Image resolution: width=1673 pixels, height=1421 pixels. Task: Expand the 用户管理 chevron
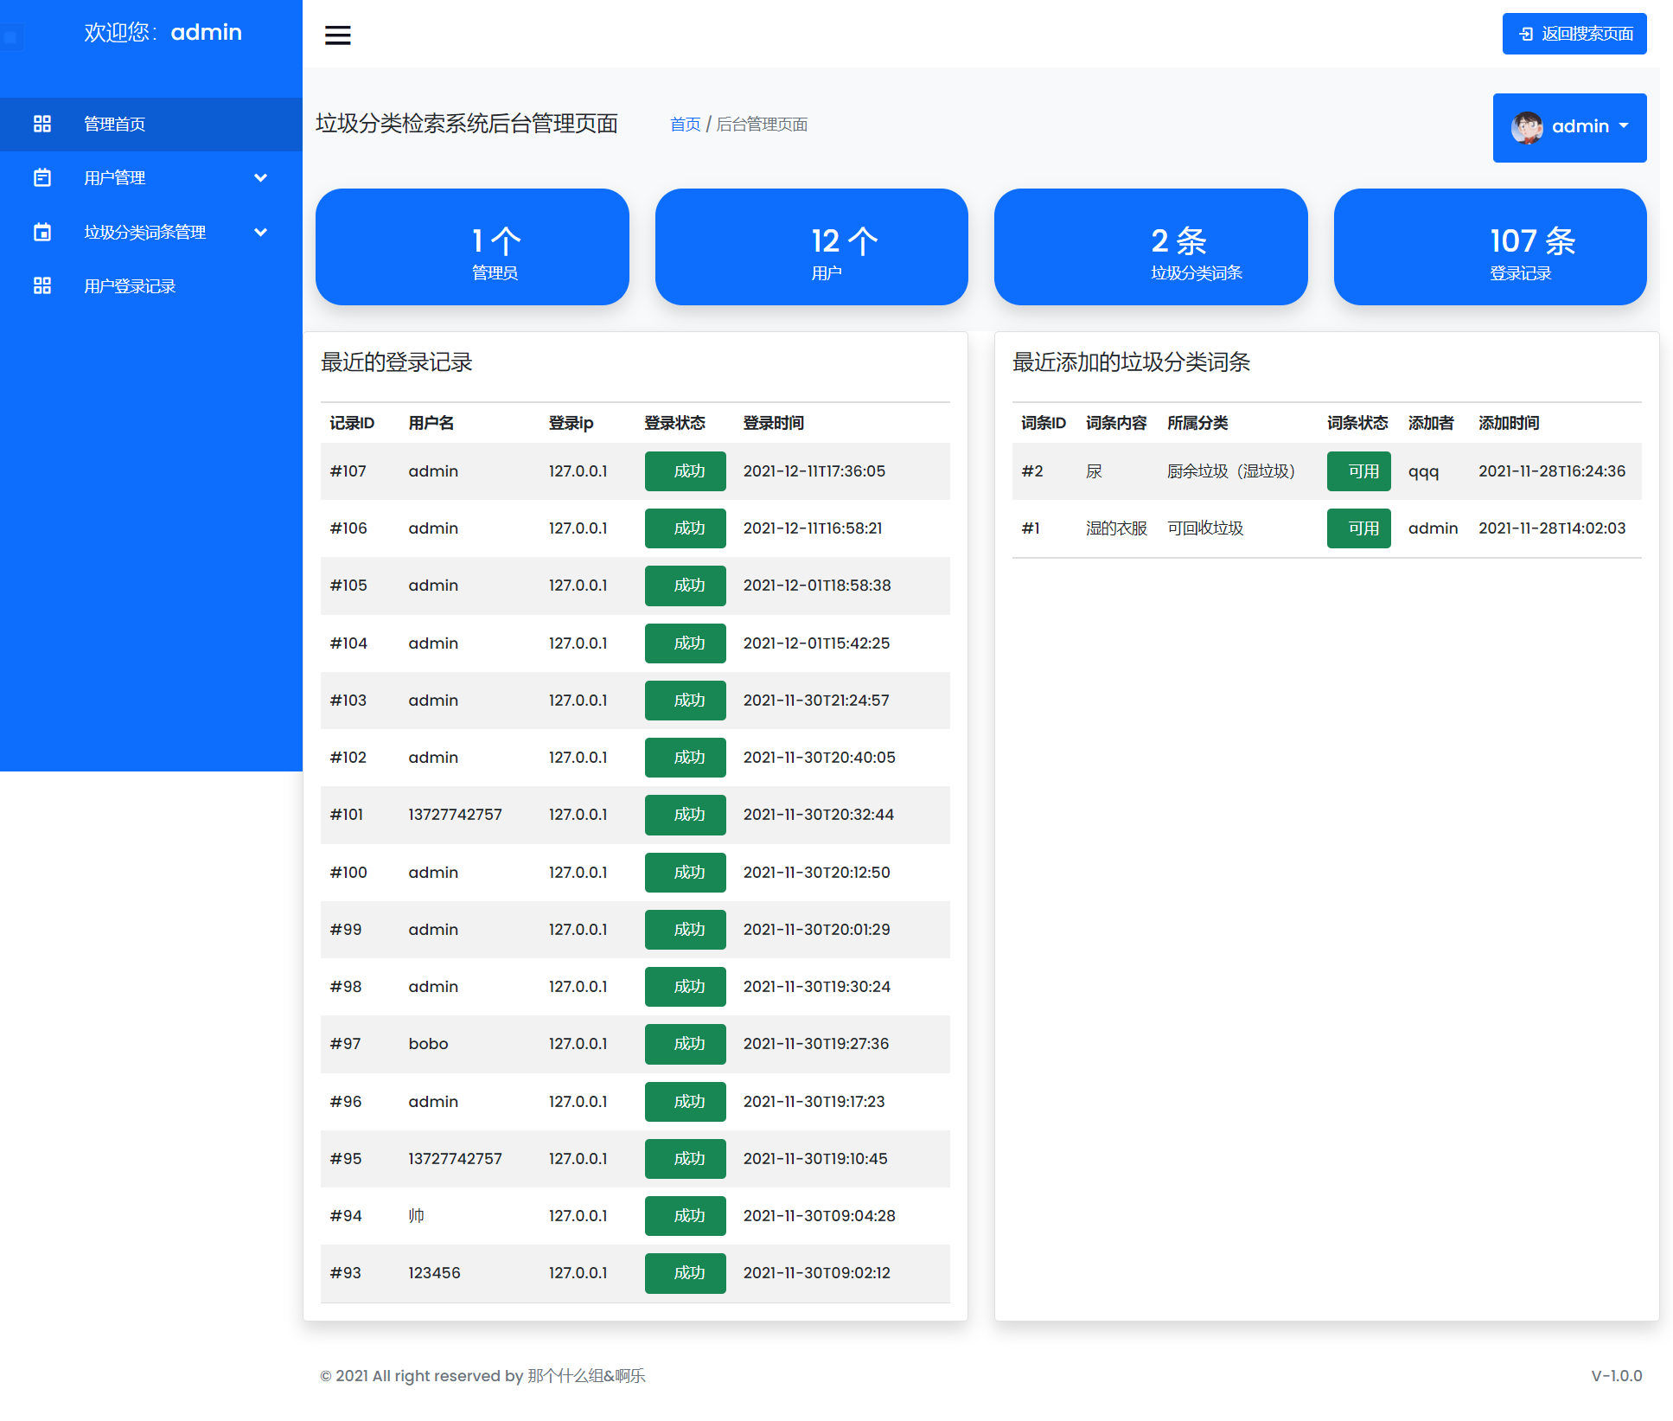(260, 178)
